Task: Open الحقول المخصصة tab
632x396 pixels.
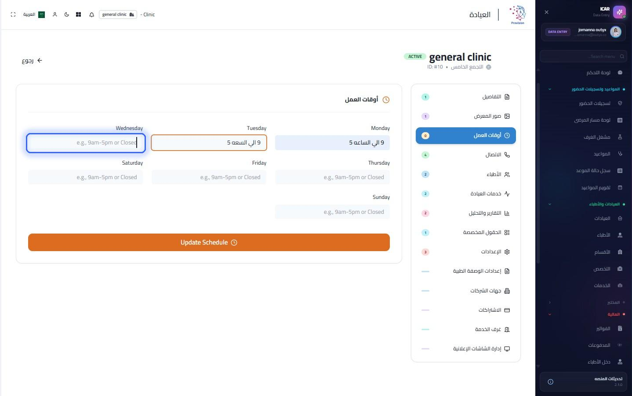Action: [466, 233]
